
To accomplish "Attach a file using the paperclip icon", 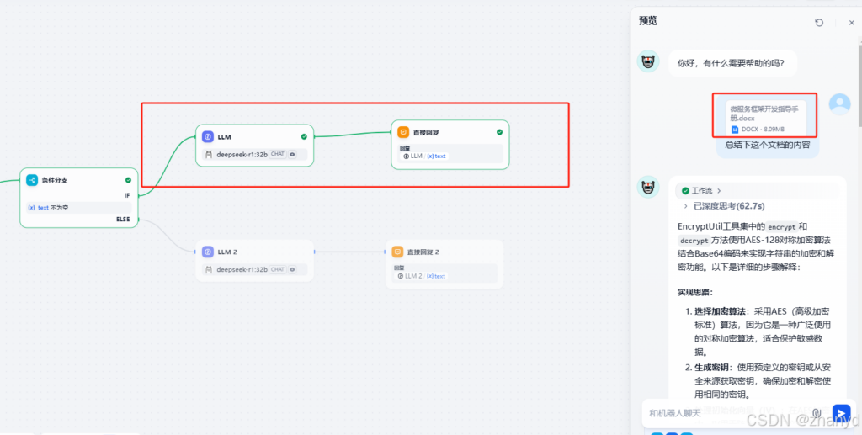I will [x=817, y=413].
